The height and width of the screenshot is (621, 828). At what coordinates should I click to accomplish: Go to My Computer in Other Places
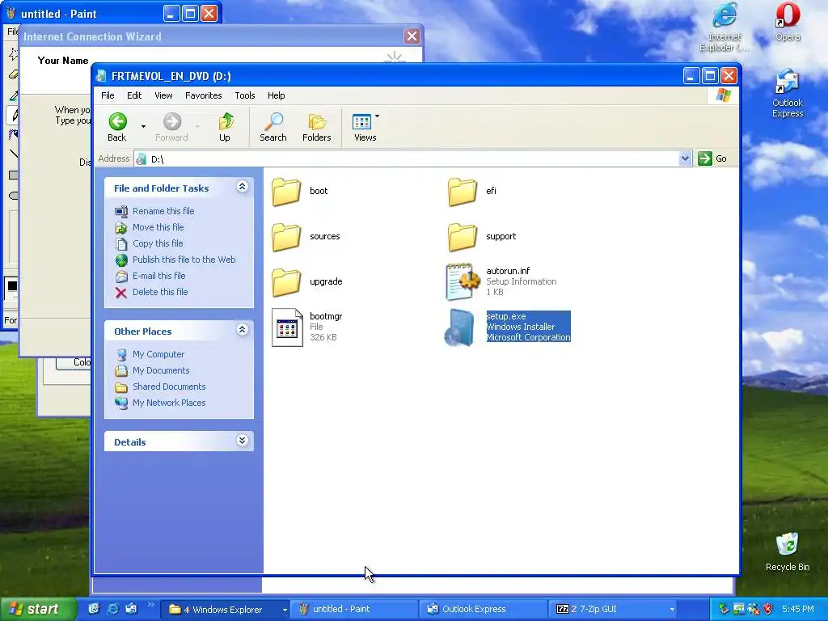(x=158, y=354)
